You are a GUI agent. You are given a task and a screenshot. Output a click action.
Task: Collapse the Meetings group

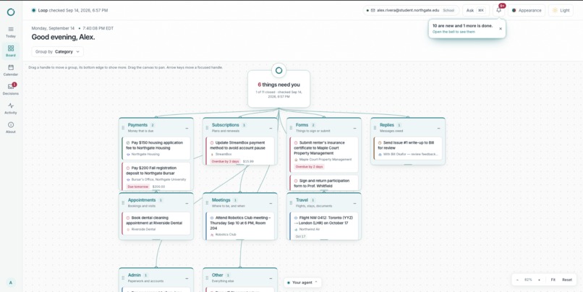271,203
